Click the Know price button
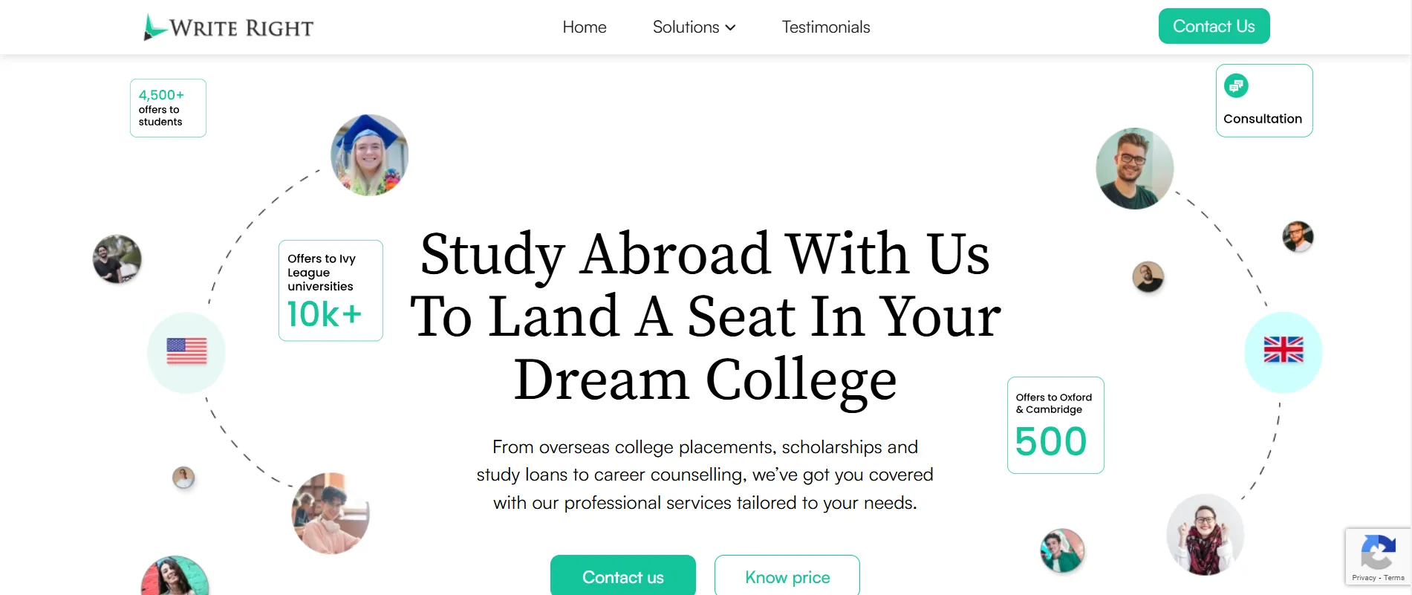The image size is (1412, 595). click(x=787, y=577)
